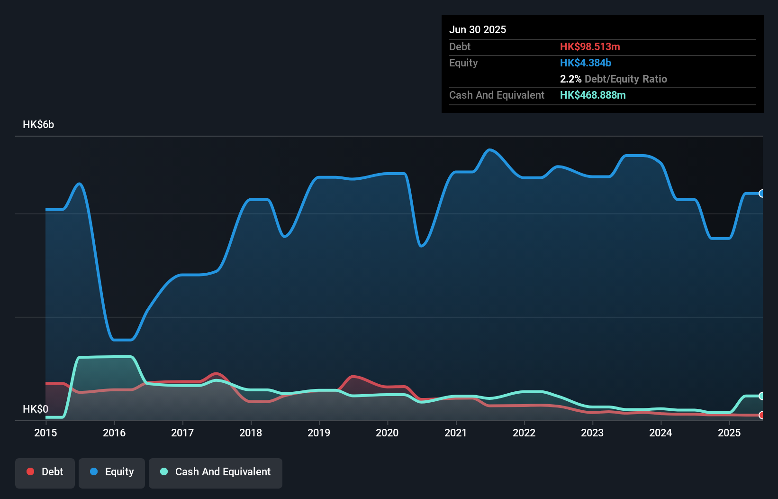The height and width of the screenshot is (499, 778).
Task: Click the HK$6b y-axis label
Action: [38, 125]
